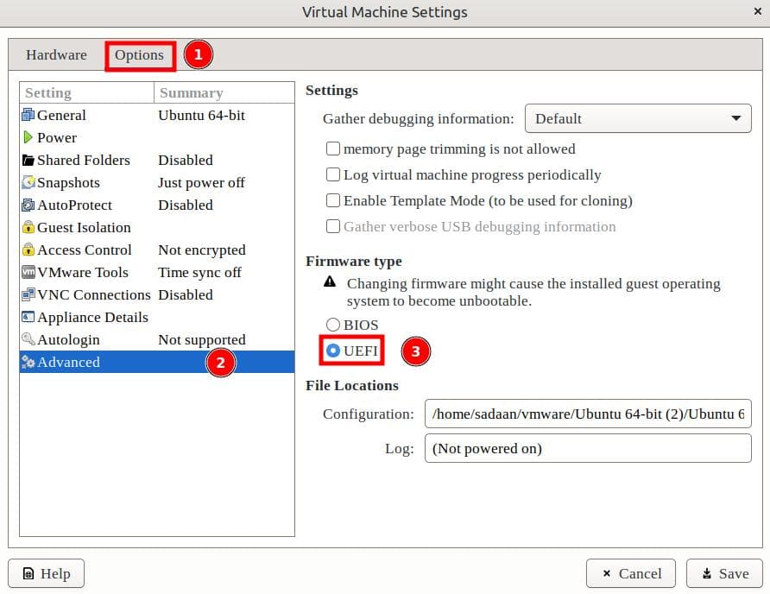
Task: Click the AutoProtect icon
Action: [x=28, y=205]
